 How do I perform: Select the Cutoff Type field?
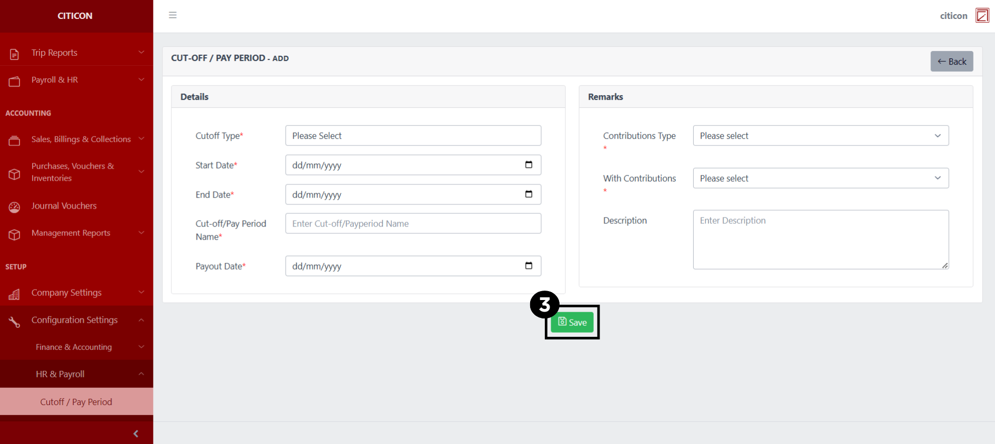pyautogui.click(x=413, y=136)
